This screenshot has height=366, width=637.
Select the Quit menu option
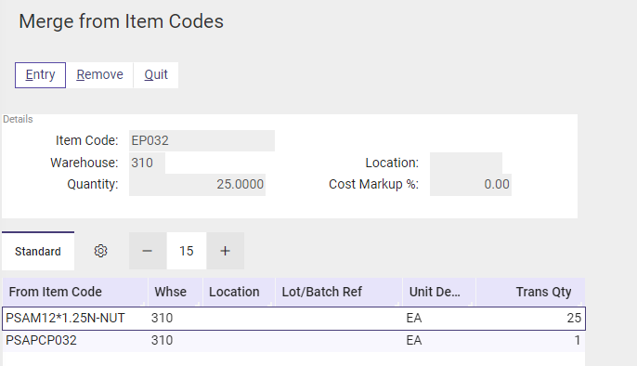pyautogui.click(x=156, y=75)
